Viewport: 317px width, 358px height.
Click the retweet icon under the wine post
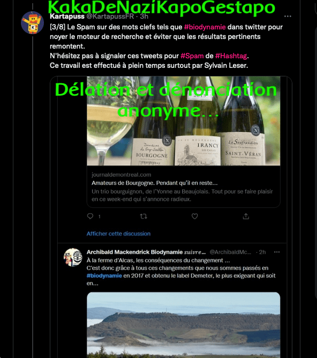[x=144, y=216]
